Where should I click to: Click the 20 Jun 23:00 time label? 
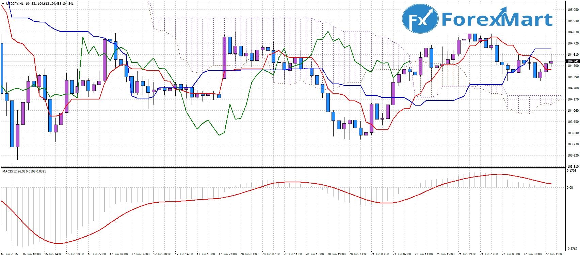(358, 254)
